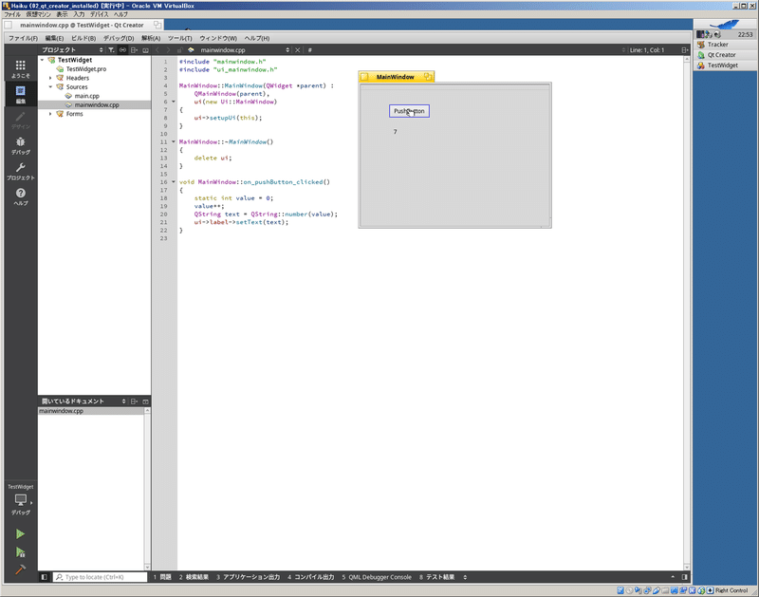Select TestWidget.pro in project tree
Image resolution: width=759 pixels, height=597 pixels.
coord(85,69)
